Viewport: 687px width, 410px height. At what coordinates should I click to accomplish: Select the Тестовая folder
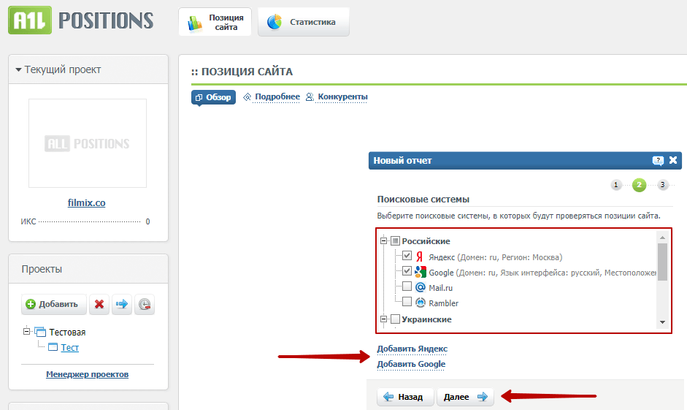tap(67, 333)
